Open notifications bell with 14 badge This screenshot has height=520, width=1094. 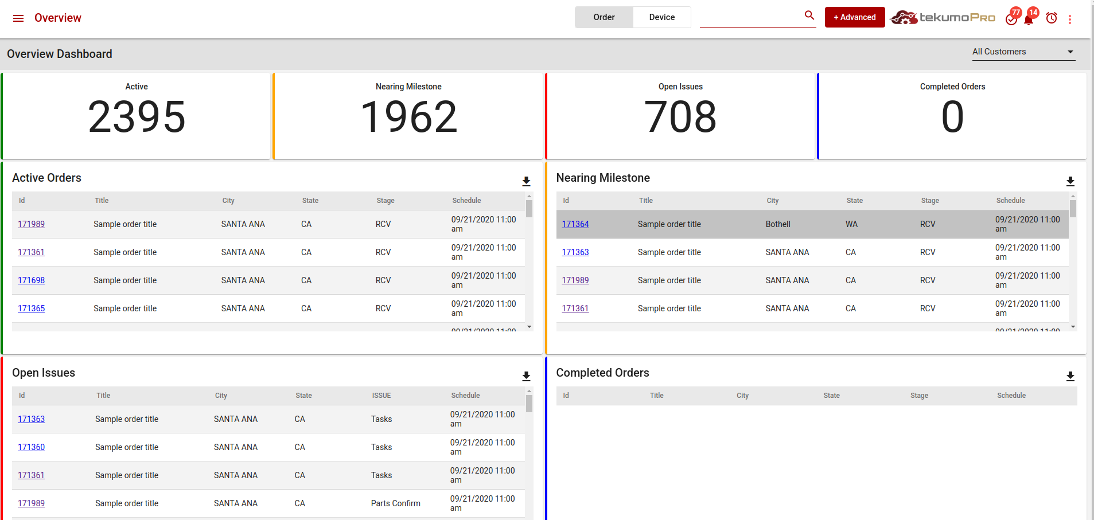pyautogui.click(x=1029, y=19)
